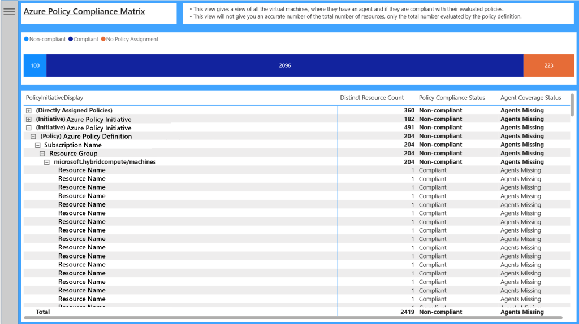Click the Policy Compliance Status column header
Screen dimensions: 579x324
click(452, 98)
